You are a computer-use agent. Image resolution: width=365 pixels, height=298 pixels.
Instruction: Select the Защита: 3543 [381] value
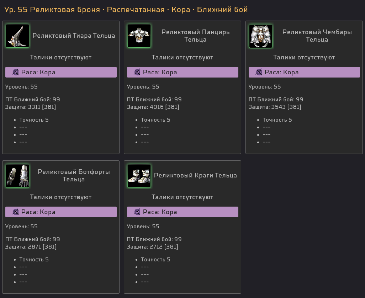(275, 107)
